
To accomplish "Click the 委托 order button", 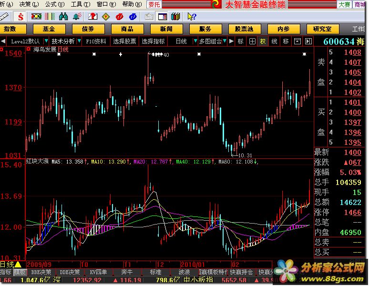I will pyautogui.click(x=154, y=4).
